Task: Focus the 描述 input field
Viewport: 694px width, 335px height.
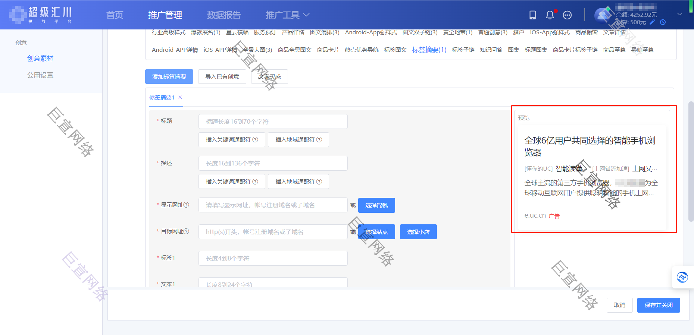Action: pyautogui.click(x=273, y=163)
